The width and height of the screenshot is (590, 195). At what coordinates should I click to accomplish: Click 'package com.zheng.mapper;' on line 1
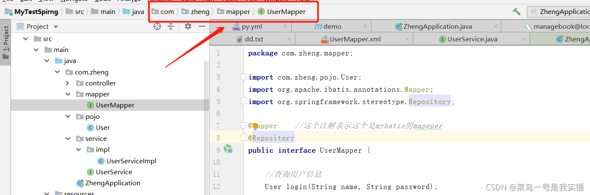300,53
